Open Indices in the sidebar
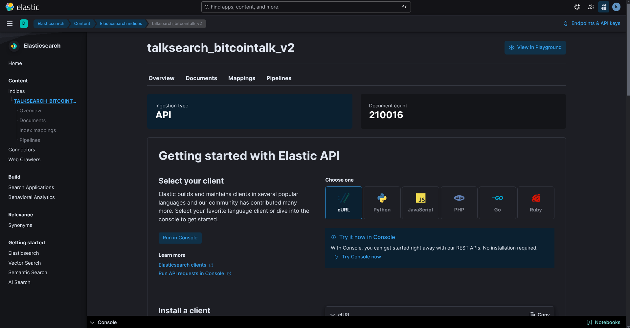This screenshot has width=630, height=328. pos(16,91)
